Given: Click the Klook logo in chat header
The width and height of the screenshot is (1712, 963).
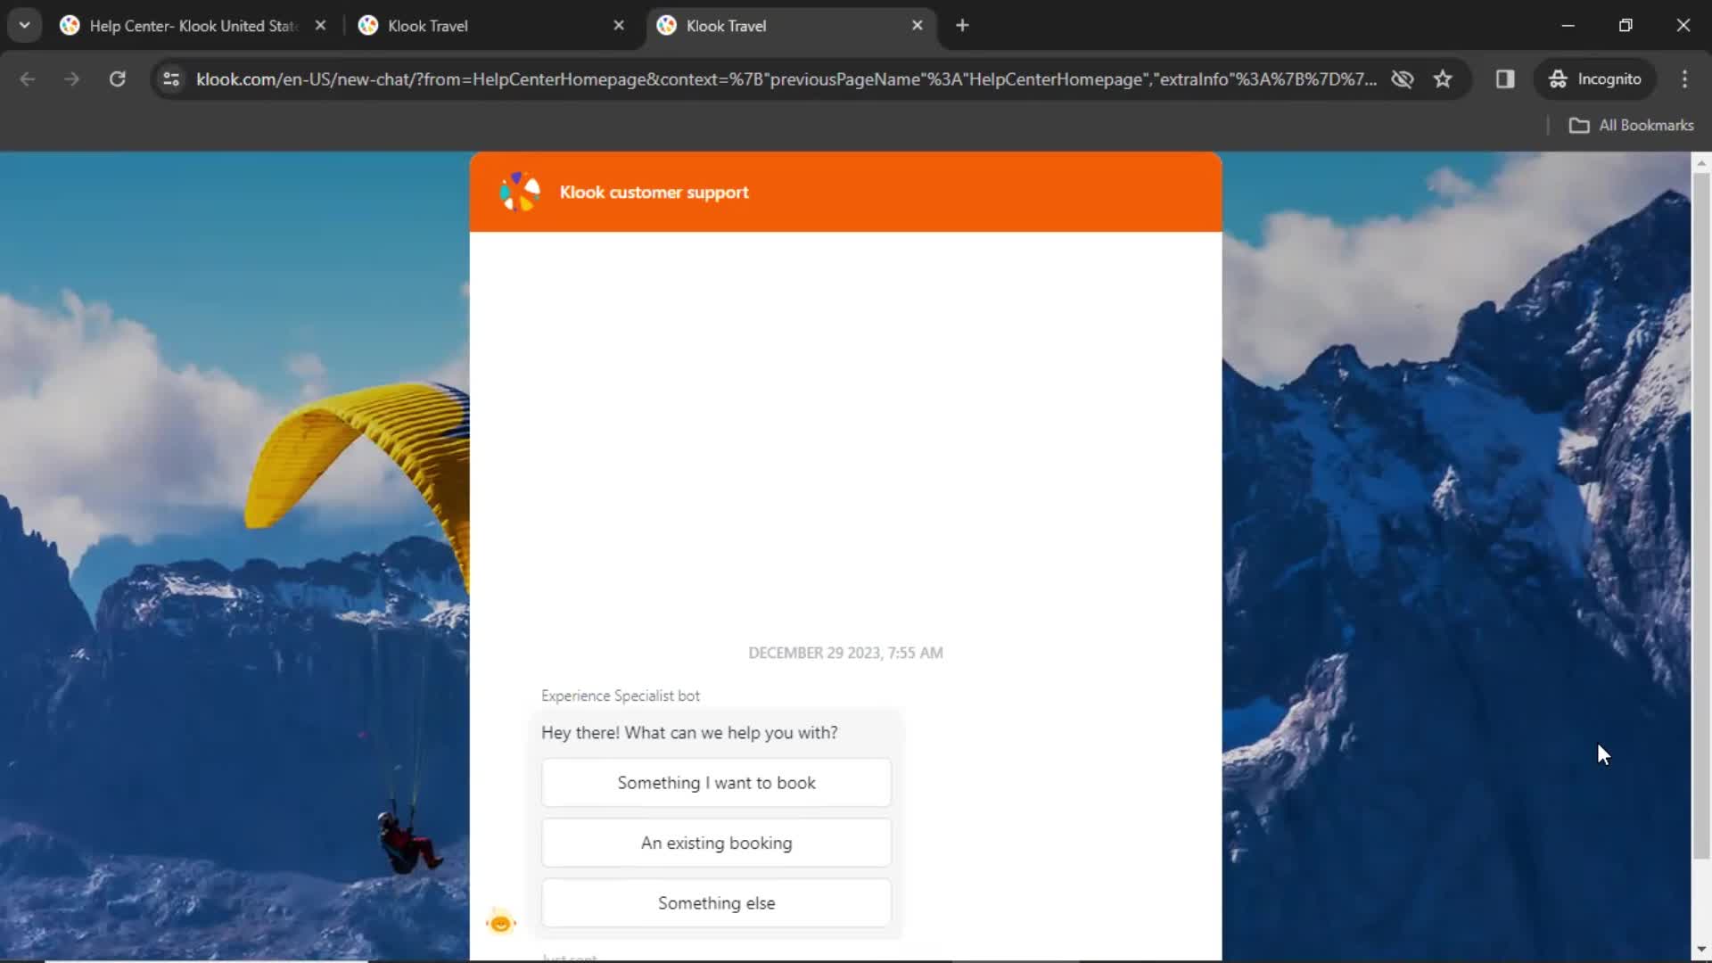Looking at the screenshot, I should pyautogui.click(x=520, y=192).
